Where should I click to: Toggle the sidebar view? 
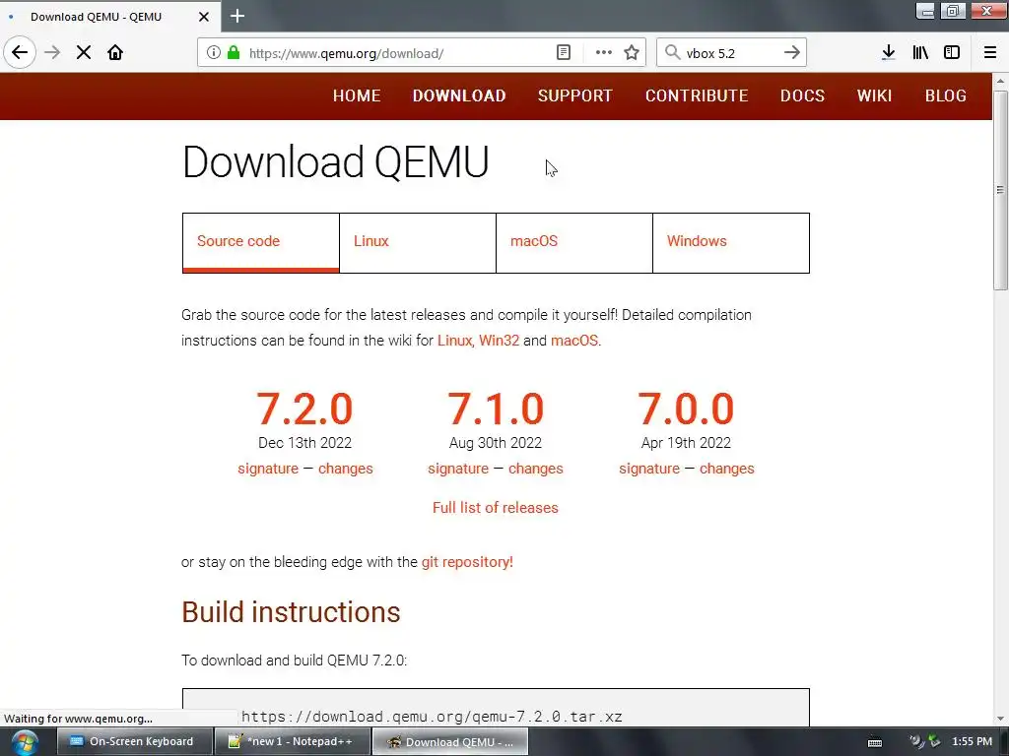coord(952,53)
